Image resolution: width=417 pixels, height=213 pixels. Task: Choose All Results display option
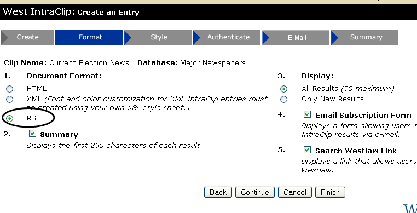pos(284,89)
